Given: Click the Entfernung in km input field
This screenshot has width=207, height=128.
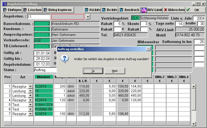Looking at the screenshot, I should [x=199, y=42].
